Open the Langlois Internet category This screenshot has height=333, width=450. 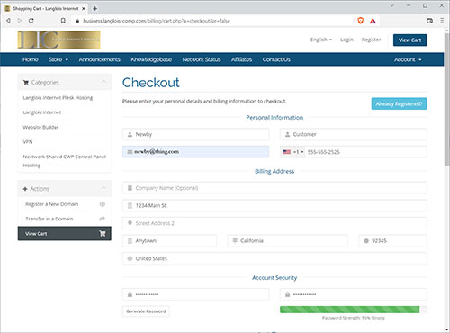tap(42, 112)
